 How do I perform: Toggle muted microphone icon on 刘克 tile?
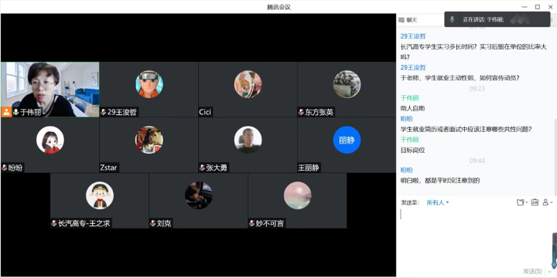coord(153,223)
